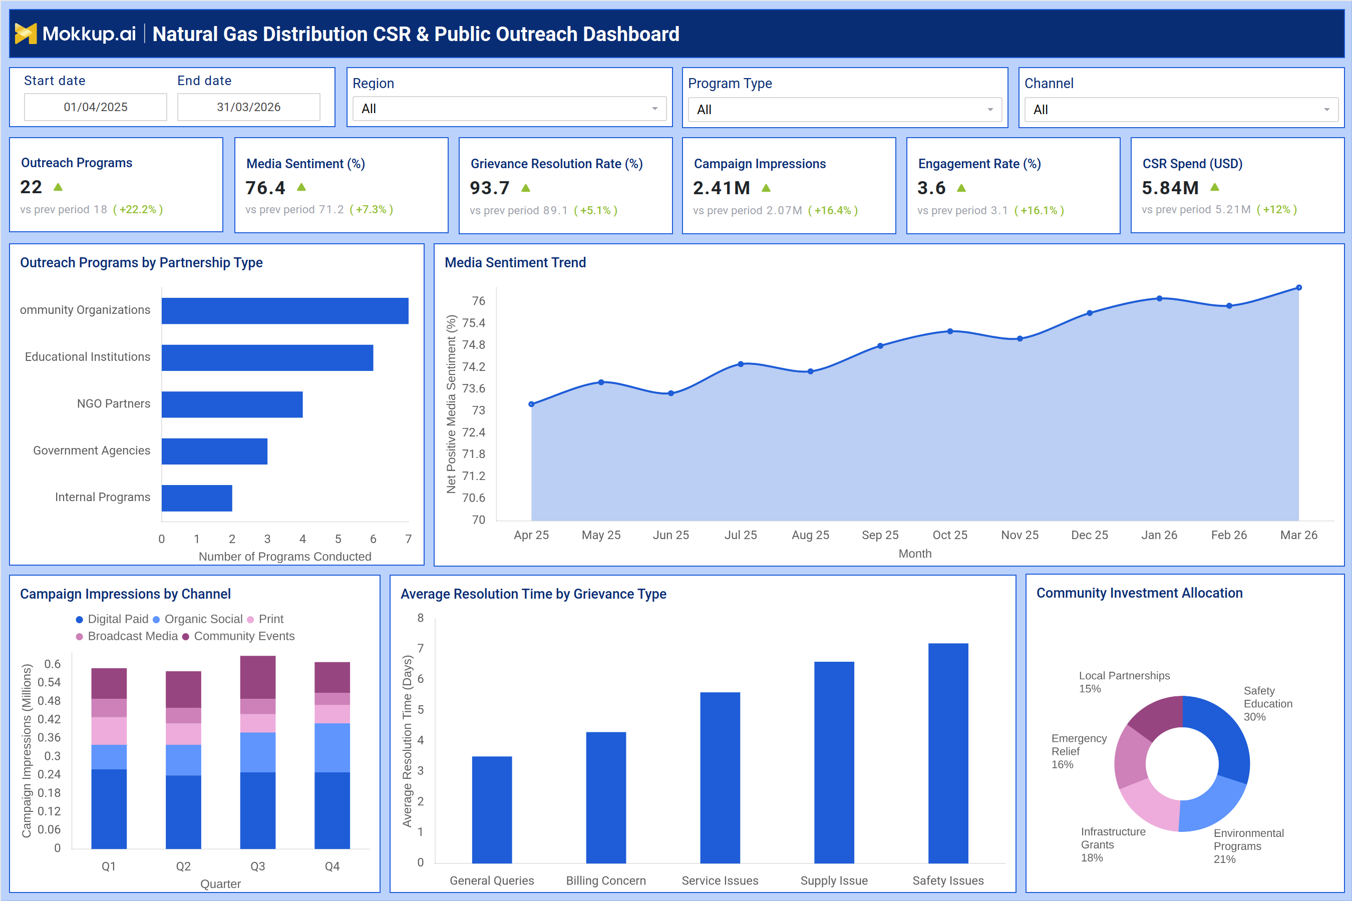The height and width of the screenshot is (901, 1352).
Task: Click the Grievance Resolution Rate up arrow
Action: [x=526, y=188]
